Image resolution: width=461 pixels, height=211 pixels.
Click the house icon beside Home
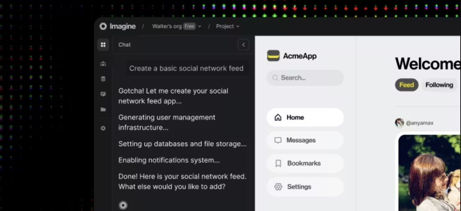(278, 117)
